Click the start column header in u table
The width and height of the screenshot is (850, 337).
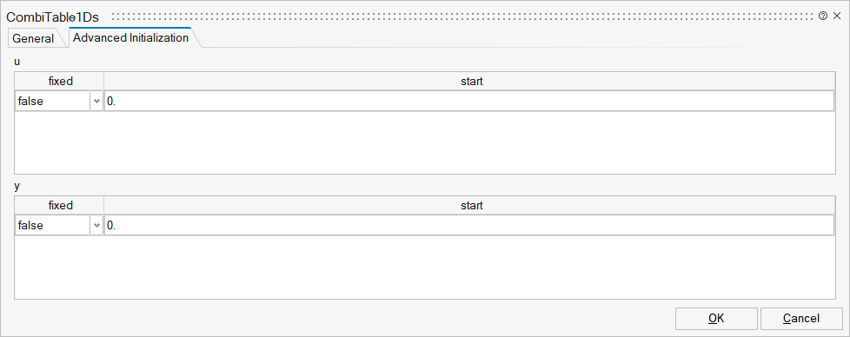pyautogui.click(x=469, y=82)
